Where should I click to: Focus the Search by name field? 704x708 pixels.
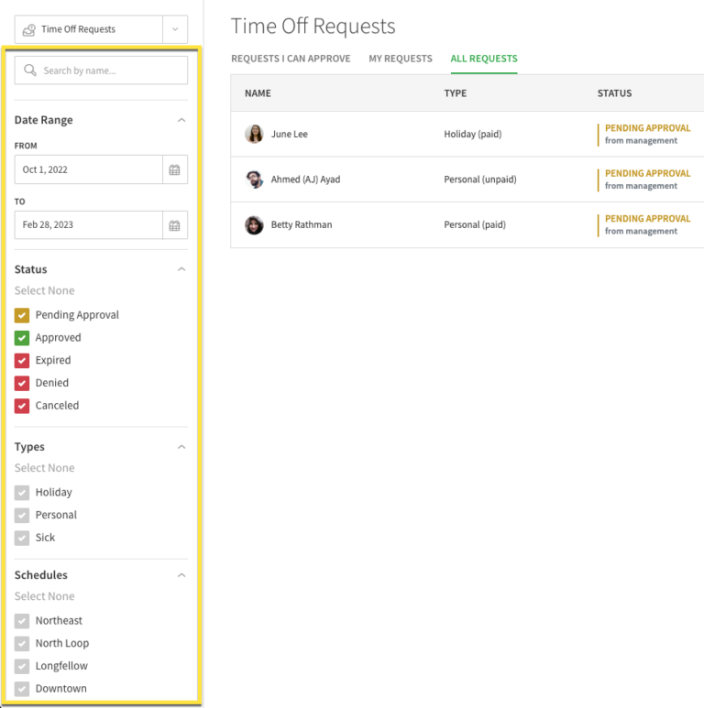[x=101, y=71]
